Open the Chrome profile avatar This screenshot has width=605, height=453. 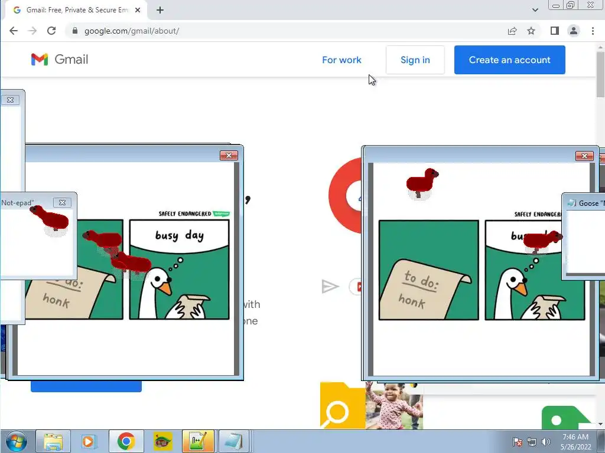574,31
